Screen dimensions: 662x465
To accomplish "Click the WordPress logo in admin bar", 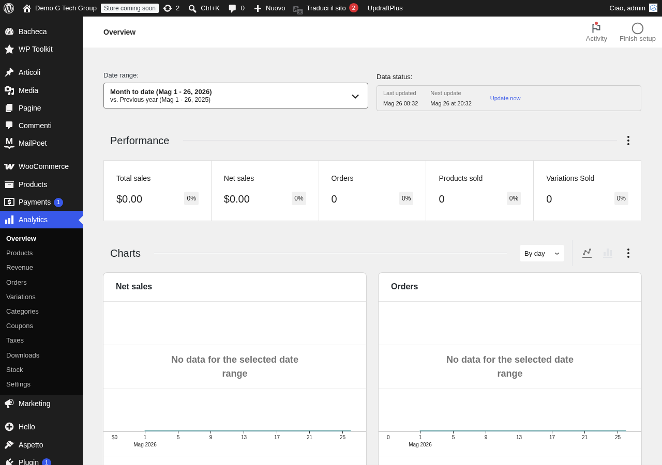I will point(9,8).
